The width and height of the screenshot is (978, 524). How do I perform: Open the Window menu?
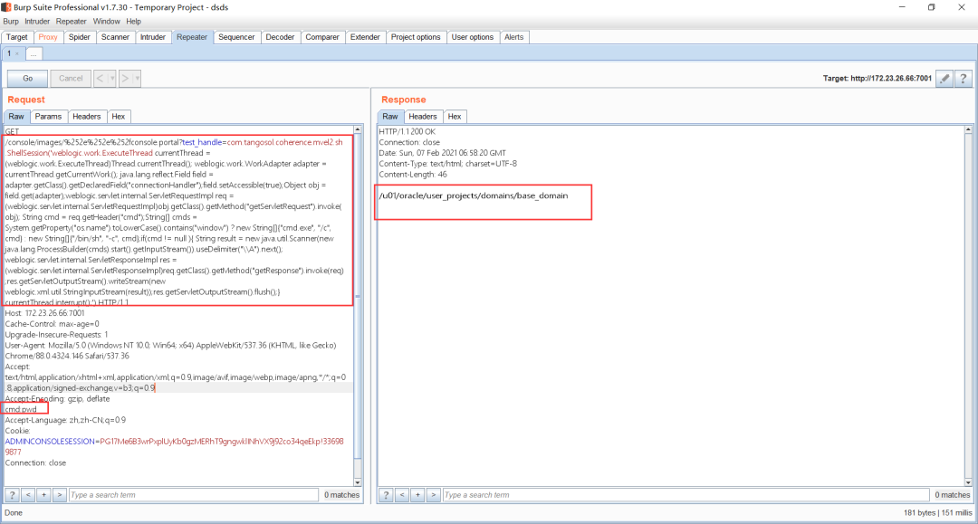pyautogui.click(x=107, y=21)
